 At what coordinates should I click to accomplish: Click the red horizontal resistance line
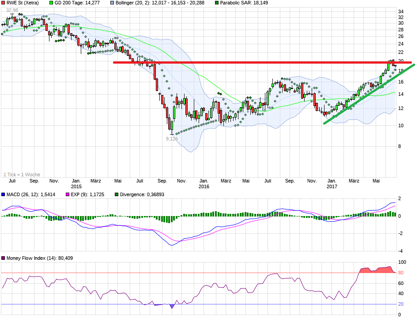[x=265, y=62]
